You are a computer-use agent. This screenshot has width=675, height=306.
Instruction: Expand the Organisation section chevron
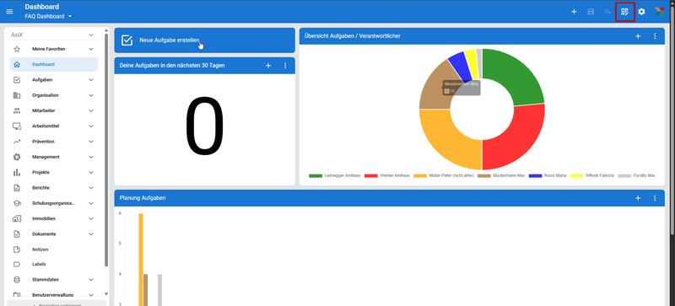coord(91,95)
